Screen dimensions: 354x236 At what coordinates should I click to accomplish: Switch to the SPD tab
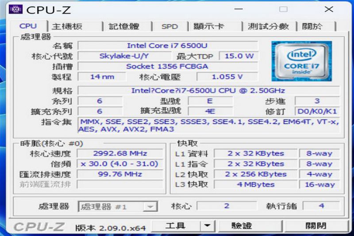point(170,27)
